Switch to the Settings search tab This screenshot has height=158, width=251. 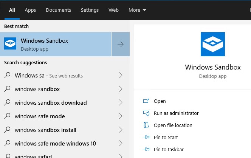[x=90, y=10]
